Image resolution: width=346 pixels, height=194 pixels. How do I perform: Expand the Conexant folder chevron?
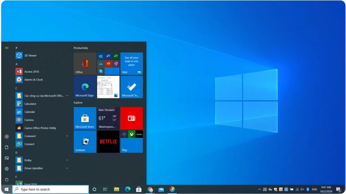[x=67, y=136]
